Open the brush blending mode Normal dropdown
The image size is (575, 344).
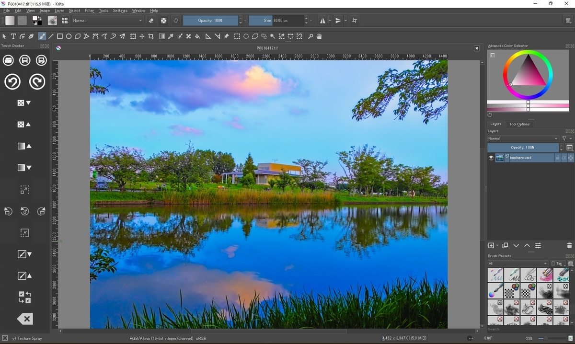click(108, 21)
